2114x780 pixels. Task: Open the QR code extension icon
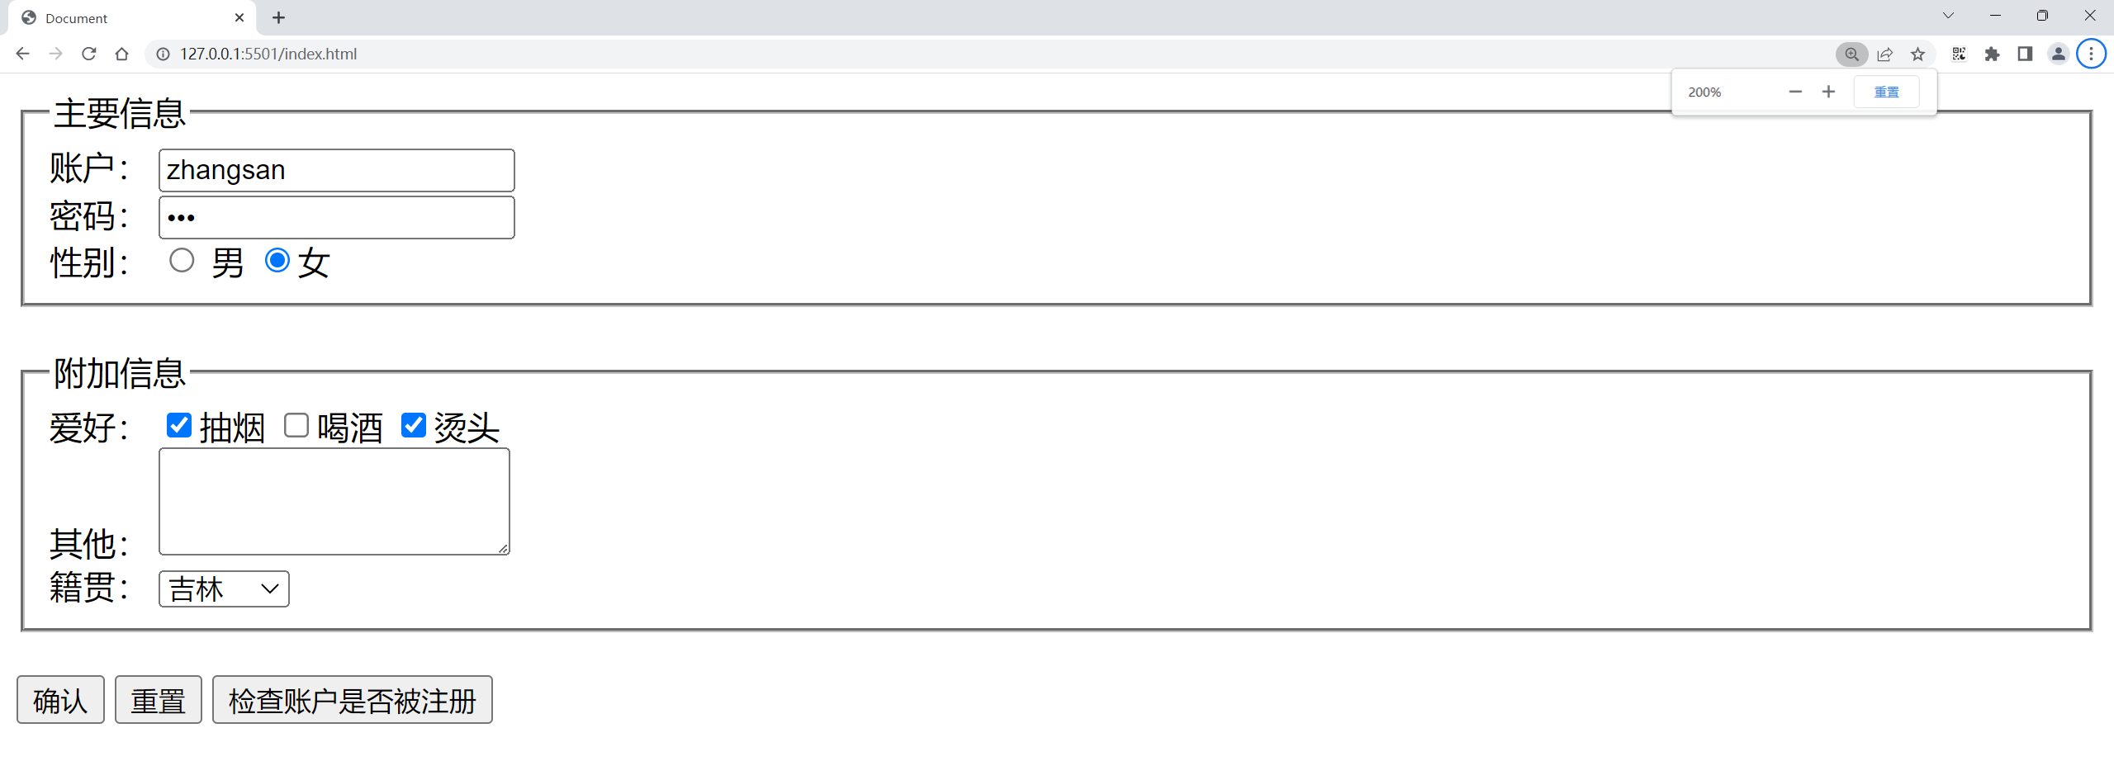pyautogui.click(x=1959, y=54)
